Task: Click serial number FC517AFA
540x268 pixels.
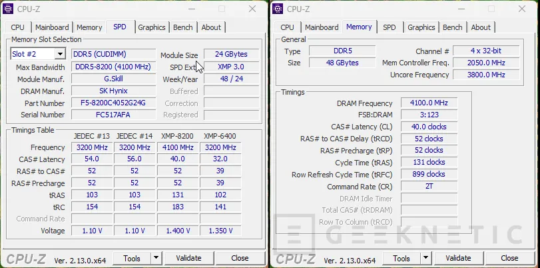Action: (x=114, y=115)
